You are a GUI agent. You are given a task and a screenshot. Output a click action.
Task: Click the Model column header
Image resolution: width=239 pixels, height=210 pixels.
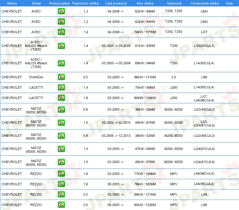36,3
